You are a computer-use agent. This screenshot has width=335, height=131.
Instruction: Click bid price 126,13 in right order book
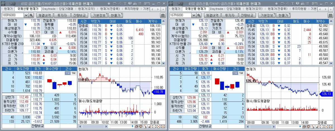(205, 95)
